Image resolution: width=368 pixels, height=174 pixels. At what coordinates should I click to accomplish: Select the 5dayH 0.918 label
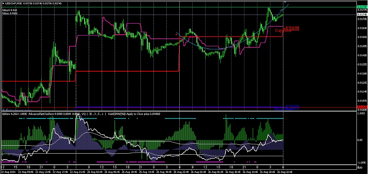[9, 10]
